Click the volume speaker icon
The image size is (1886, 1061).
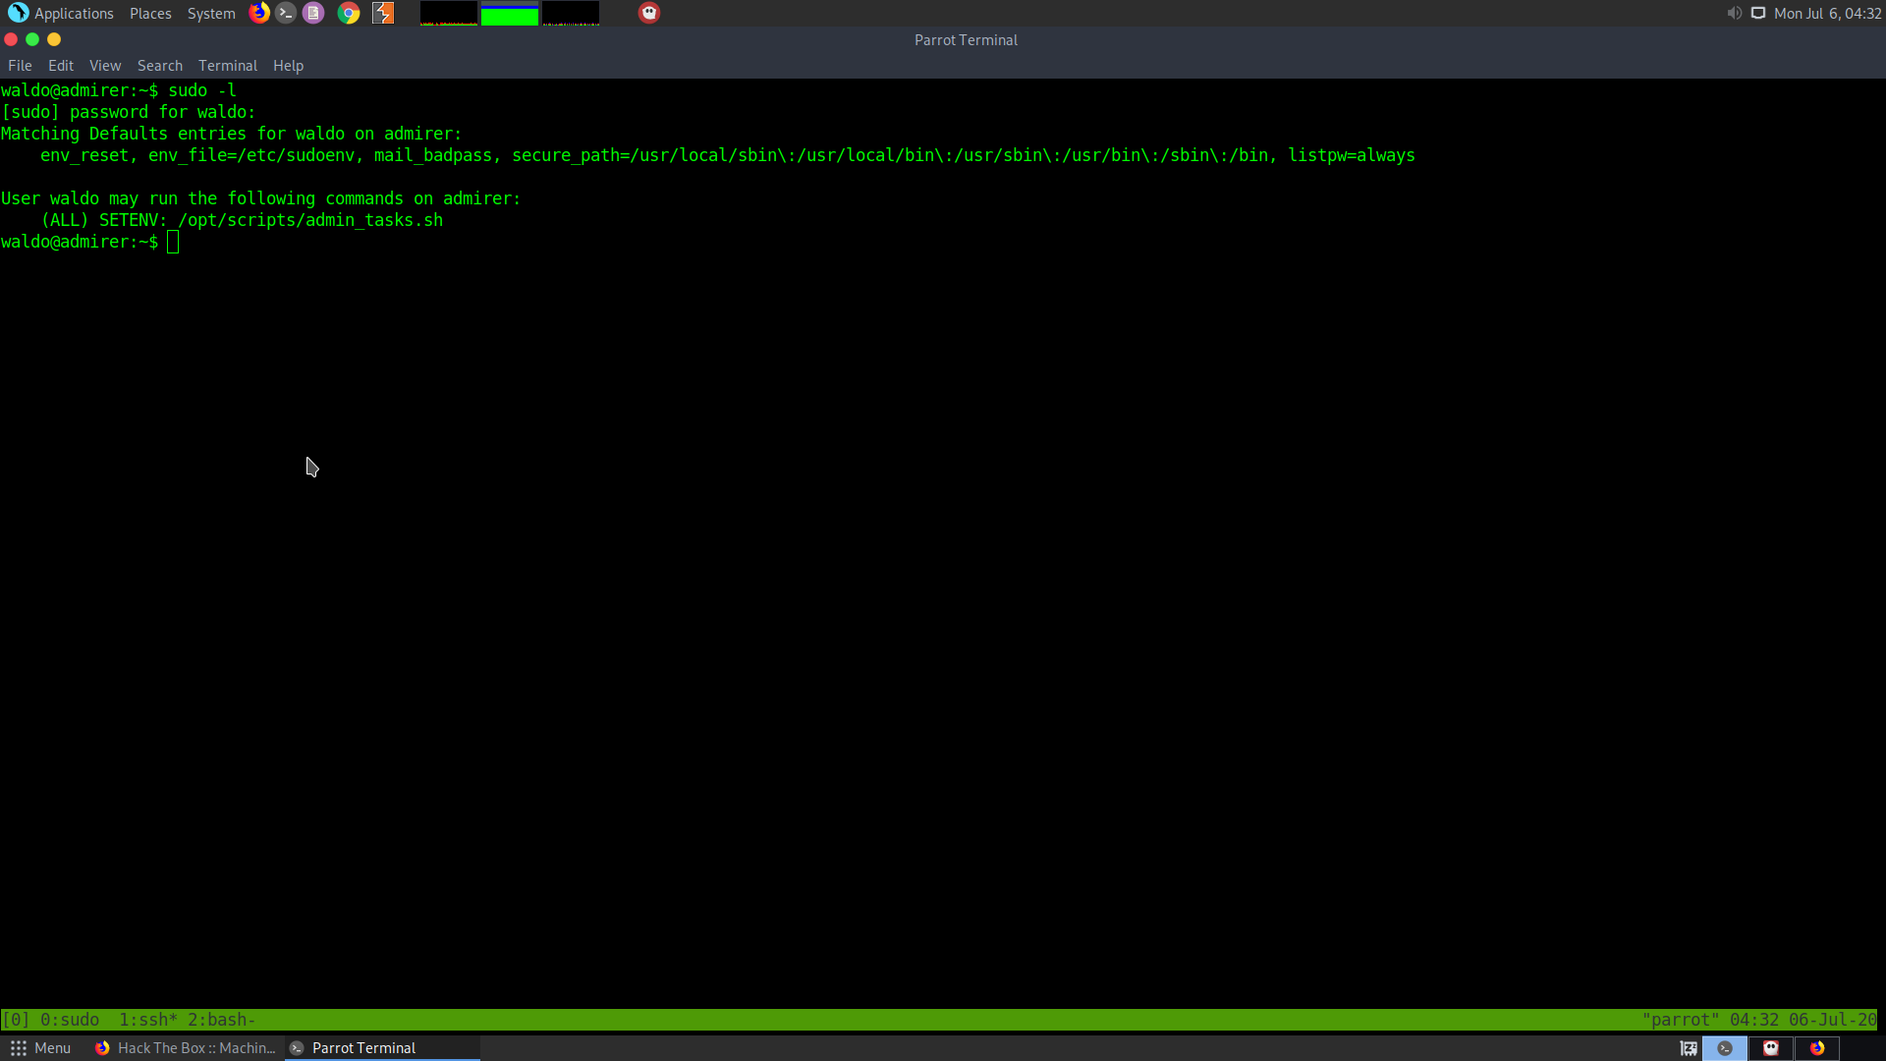[x=1734, y=13]
